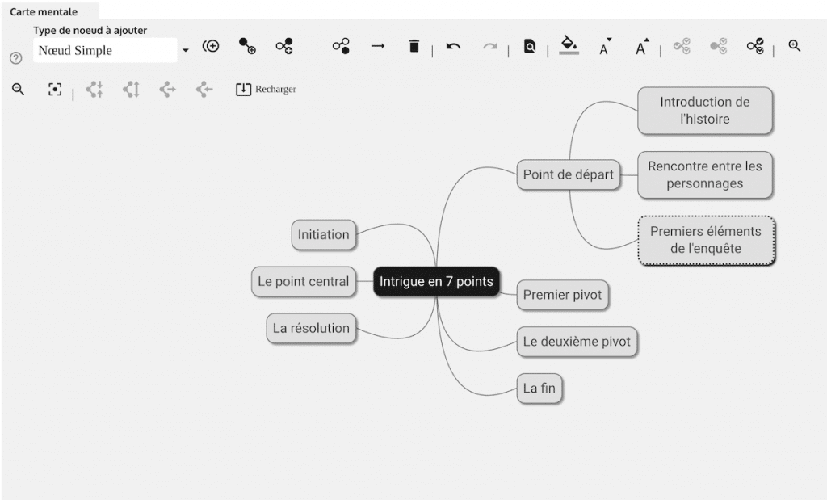Select the arrow connector tool
This screenshot has height=500, width=827.
(x=378, y=46)
